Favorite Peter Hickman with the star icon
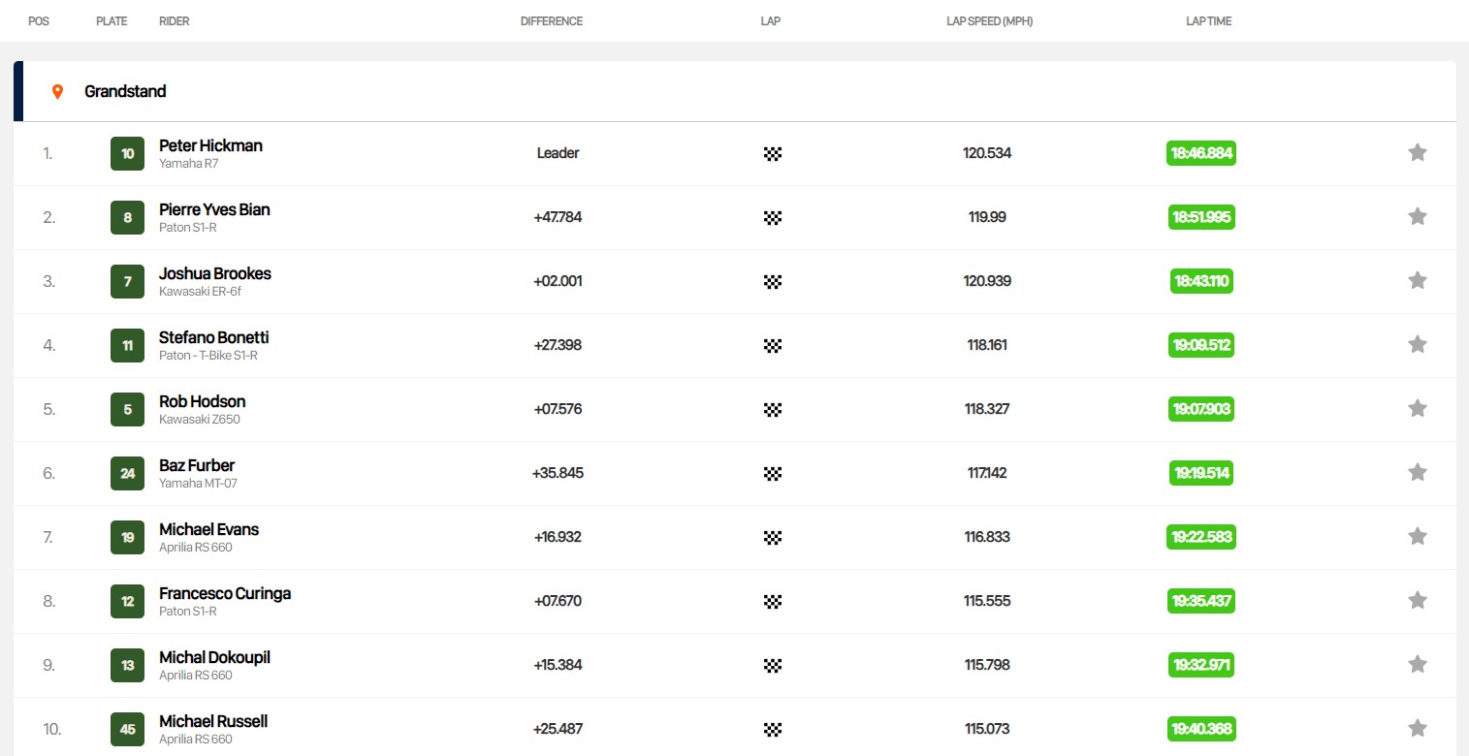 click(x=1417, y=152)
